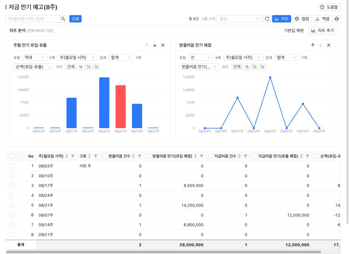The height and width of the screenshot is (254, 349).
Task: Open 집계 dropdown in bar chart panel
Action: point(121,58)
